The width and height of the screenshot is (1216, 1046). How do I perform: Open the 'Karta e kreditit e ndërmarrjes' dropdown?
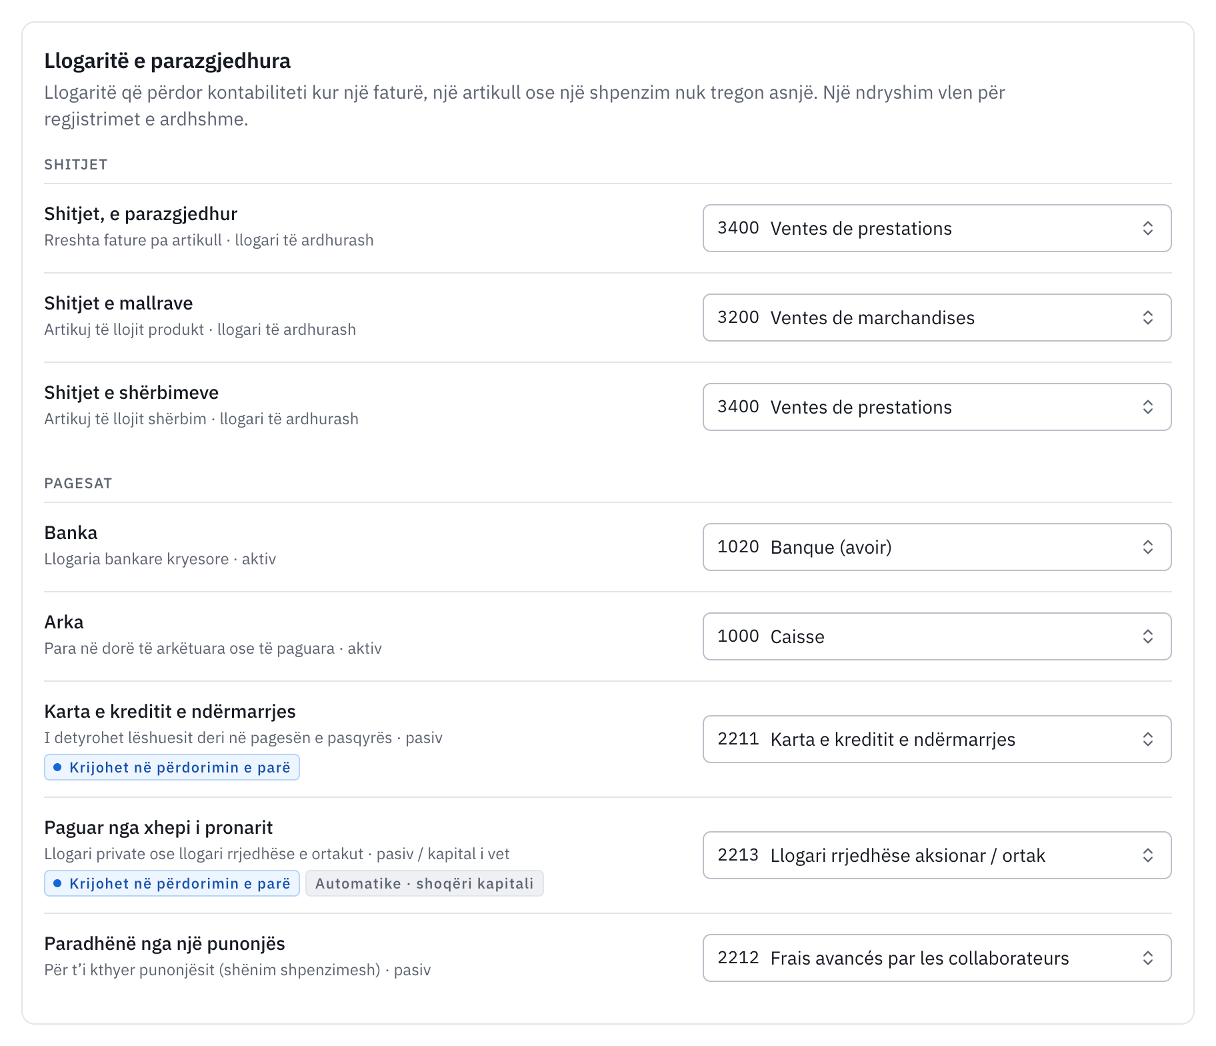click(937, 739)
